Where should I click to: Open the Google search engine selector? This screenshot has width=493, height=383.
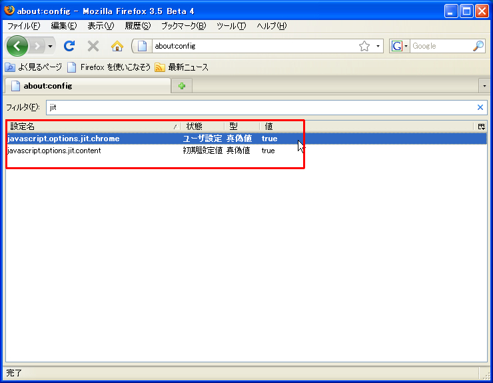pyautogui.click(x=400, y=46)
